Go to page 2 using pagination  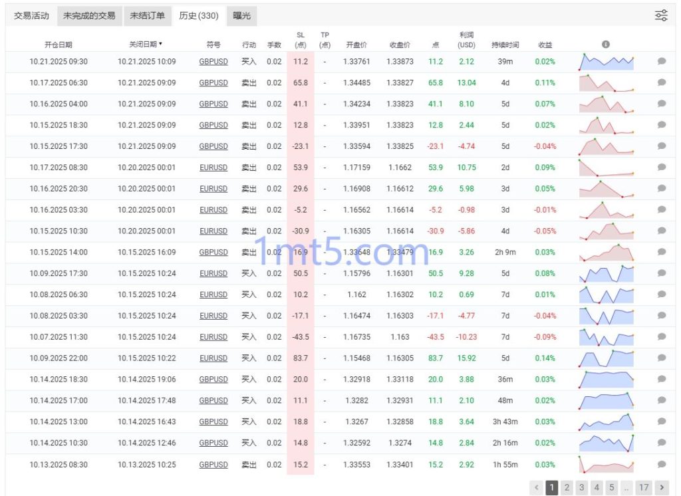[x=567, y=488]
